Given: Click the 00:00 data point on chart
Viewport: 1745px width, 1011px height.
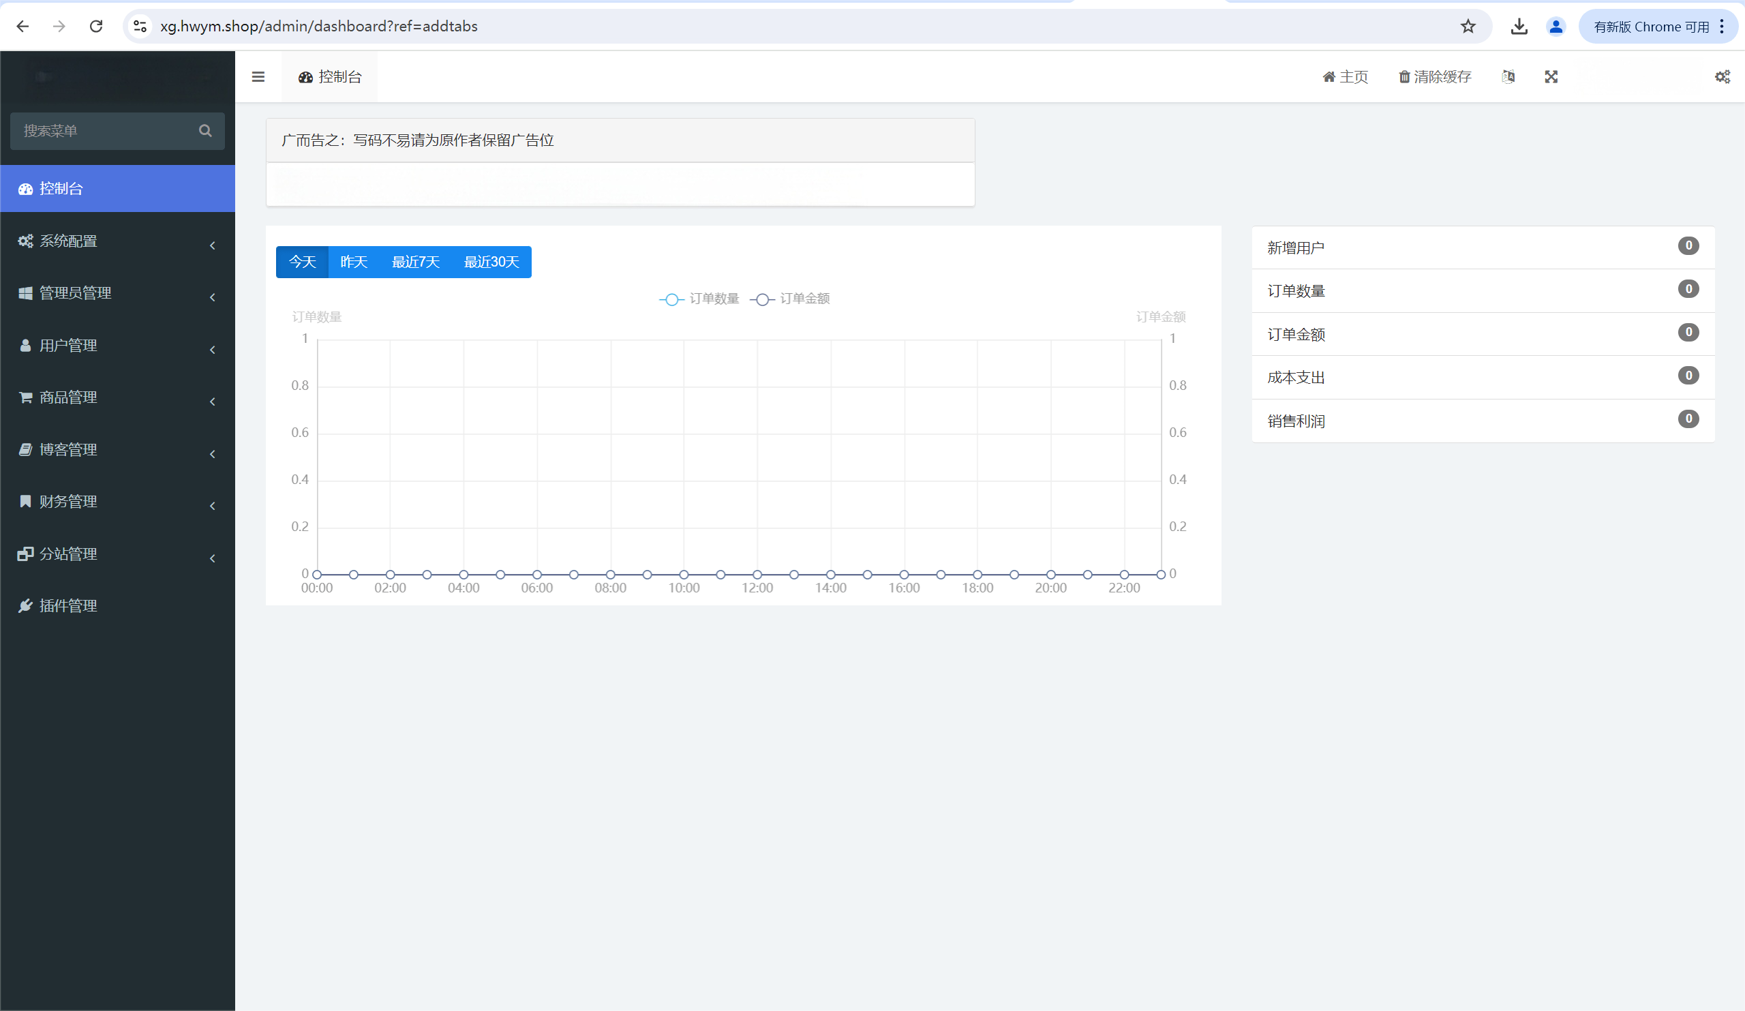Looking at the screenshot, I should click(317, 575).
